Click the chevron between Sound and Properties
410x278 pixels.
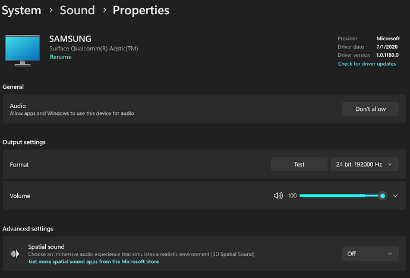[103, 11]
